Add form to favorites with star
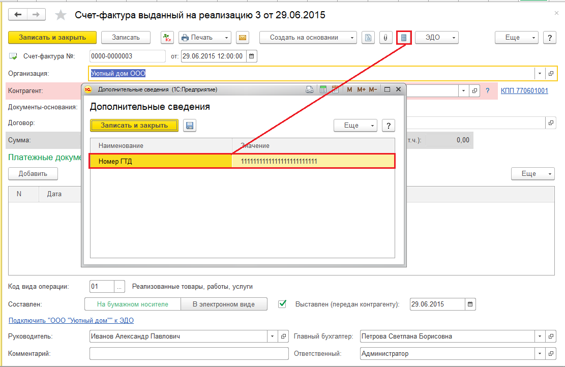Screen dimensions: 565x367 (x=61, y=15)
